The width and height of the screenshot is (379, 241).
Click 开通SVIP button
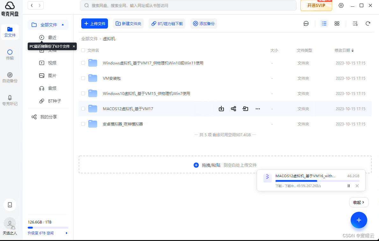(316, 5)
